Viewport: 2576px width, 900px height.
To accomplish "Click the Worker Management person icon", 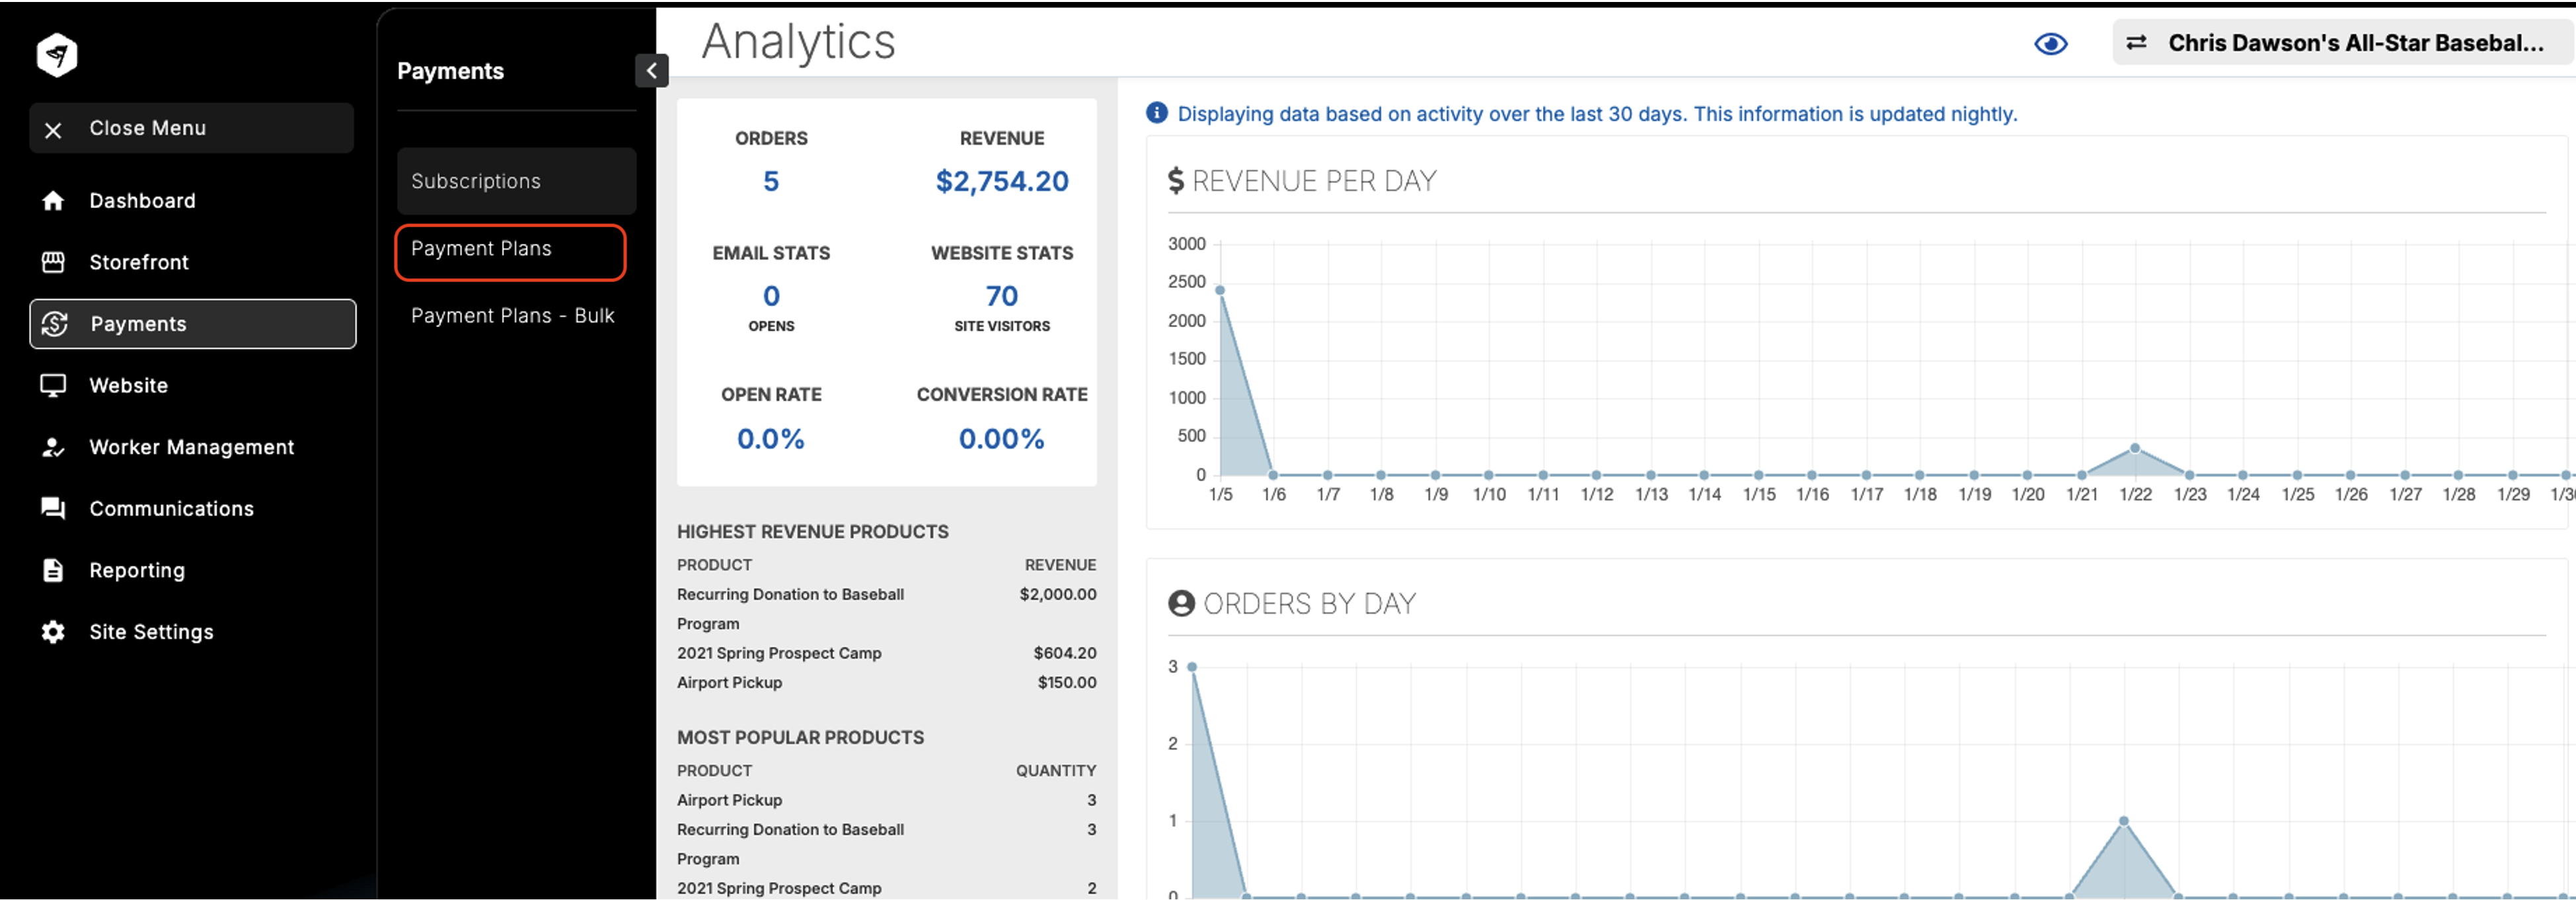I will pos(53,447).
